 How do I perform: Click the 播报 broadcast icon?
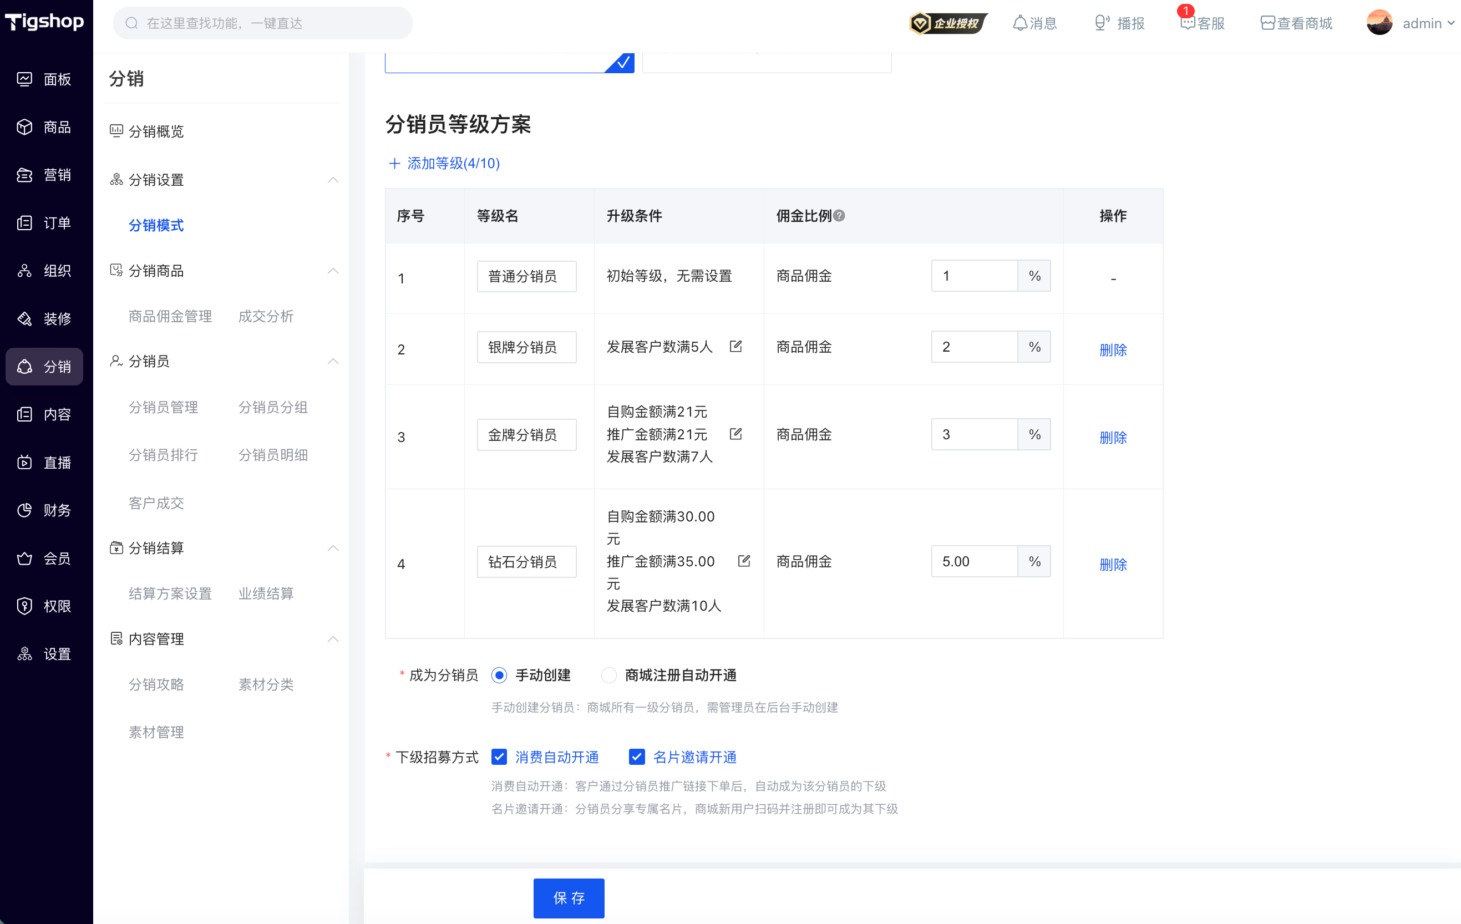pos(1101,23)
